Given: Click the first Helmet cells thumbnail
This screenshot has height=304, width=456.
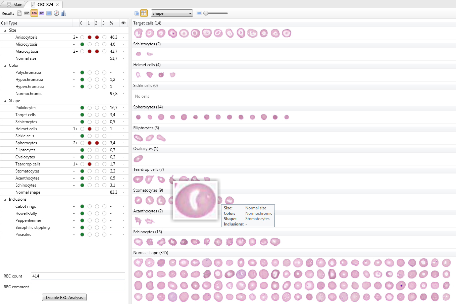Looking at the screenshot, I should point(138,75).
